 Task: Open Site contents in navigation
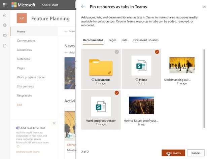(x=26, y=86)
